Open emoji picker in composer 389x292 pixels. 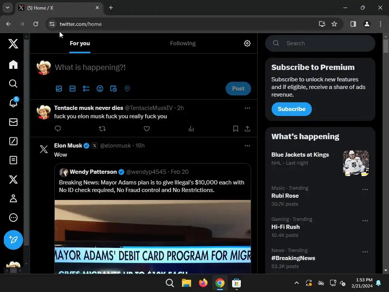tap(100, 89)
